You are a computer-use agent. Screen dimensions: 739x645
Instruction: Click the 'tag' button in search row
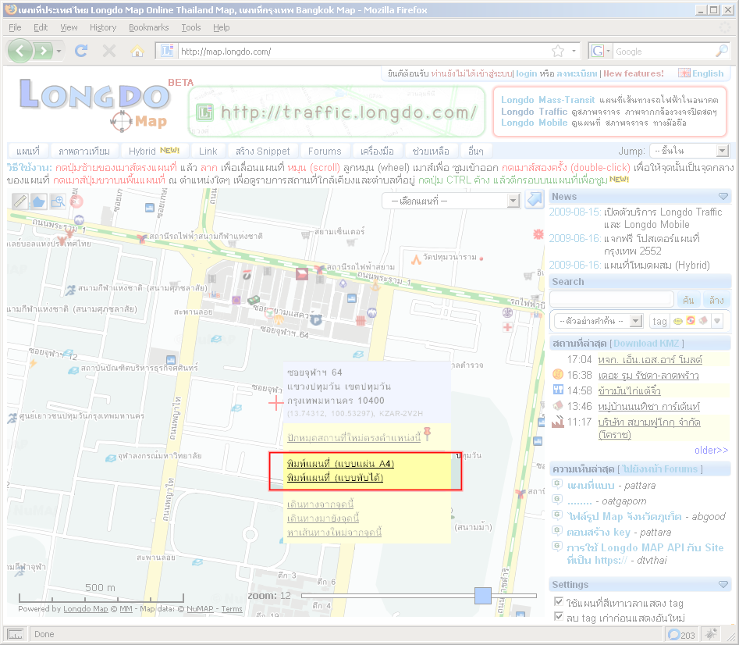660,321
